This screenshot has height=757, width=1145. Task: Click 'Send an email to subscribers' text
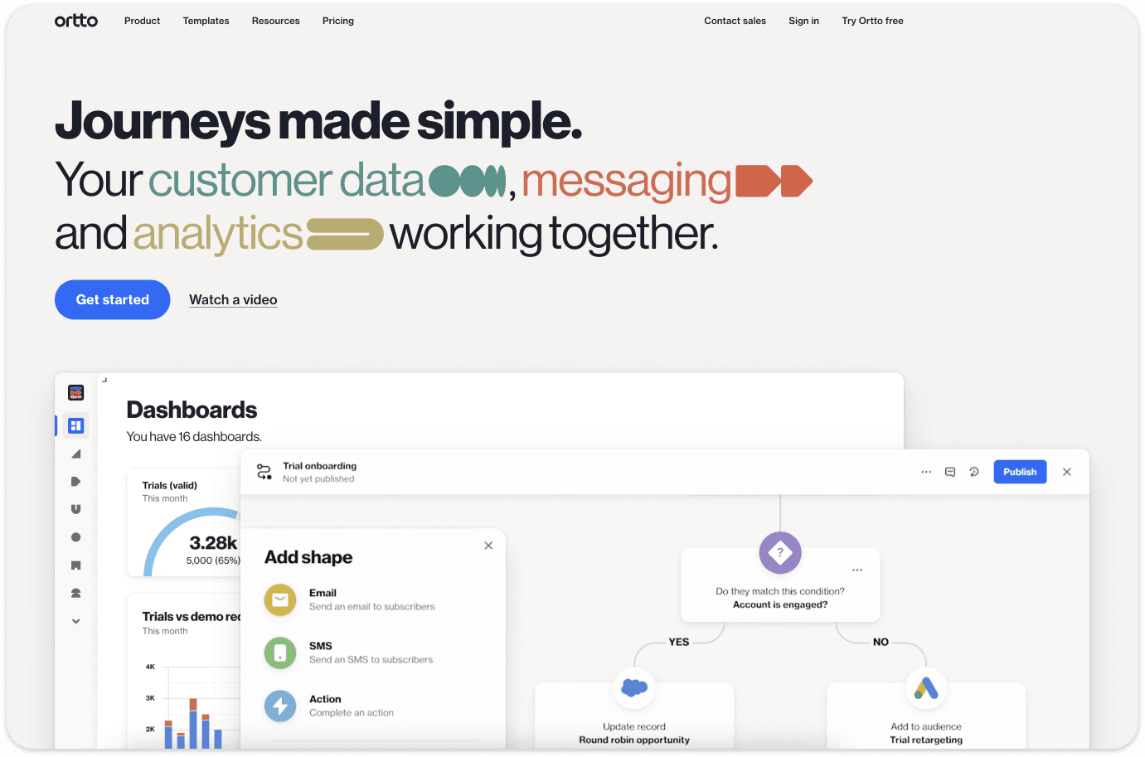[372, 607]
